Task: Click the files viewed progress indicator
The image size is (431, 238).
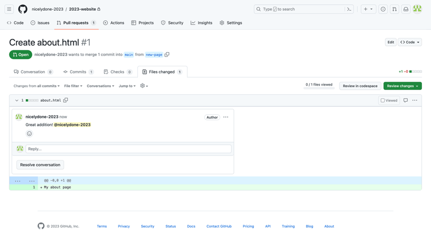Action: point(319,85)
